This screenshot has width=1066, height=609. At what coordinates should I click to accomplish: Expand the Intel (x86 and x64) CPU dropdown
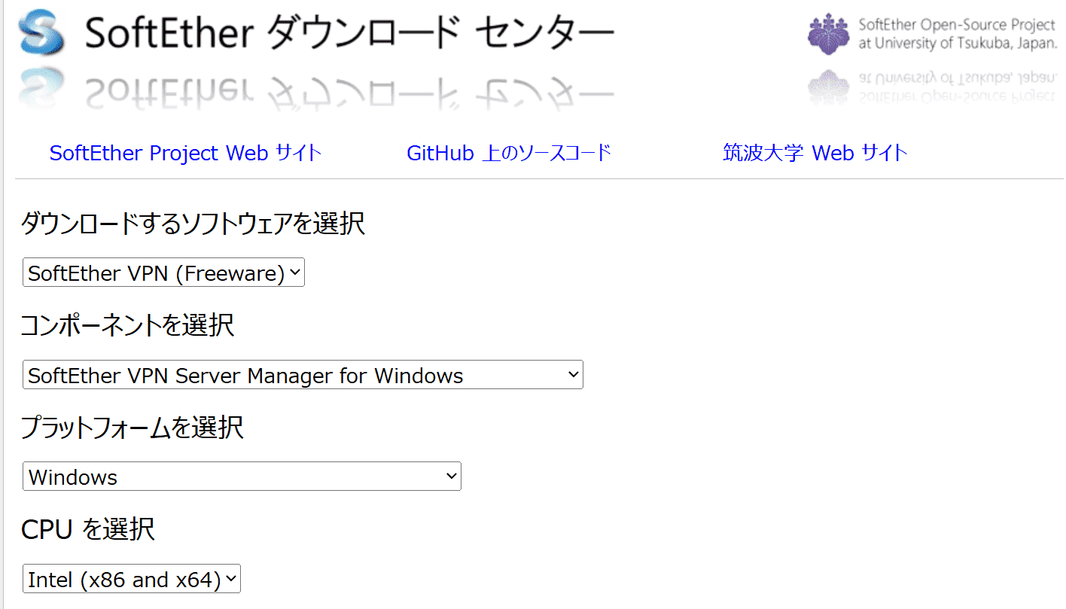point(132,579)
